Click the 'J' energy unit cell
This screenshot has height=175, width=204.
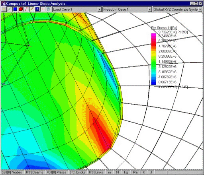[151, 172]
